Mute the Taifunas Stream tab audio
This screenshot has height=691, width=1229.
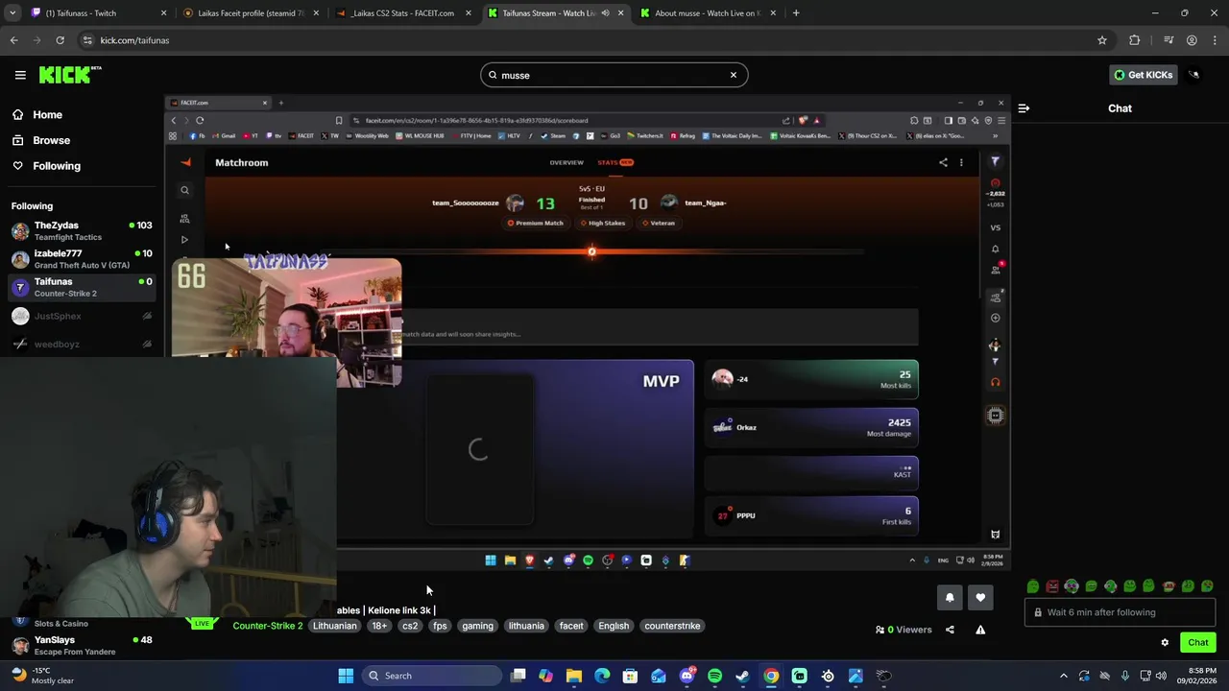coord(605,13)
